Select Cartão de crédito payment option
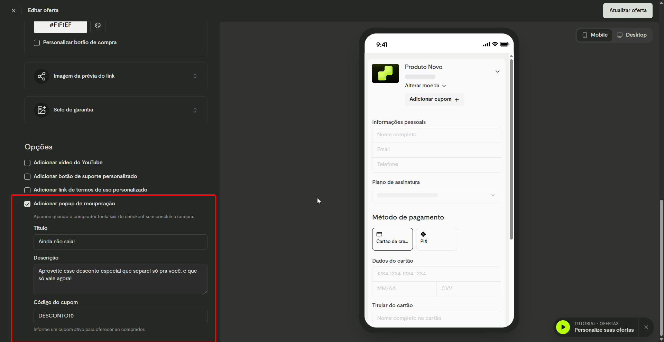Screen dimensions: 664x342 [393, 239]
